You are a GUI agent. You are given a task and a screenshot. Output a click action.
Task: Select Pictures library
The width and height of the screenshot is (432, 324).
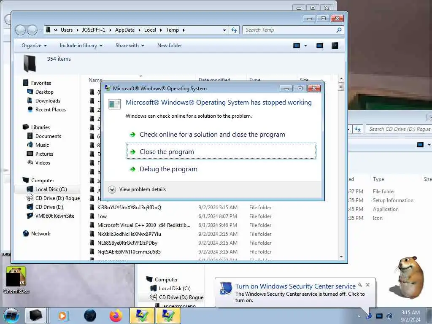[x=44, y=154]
